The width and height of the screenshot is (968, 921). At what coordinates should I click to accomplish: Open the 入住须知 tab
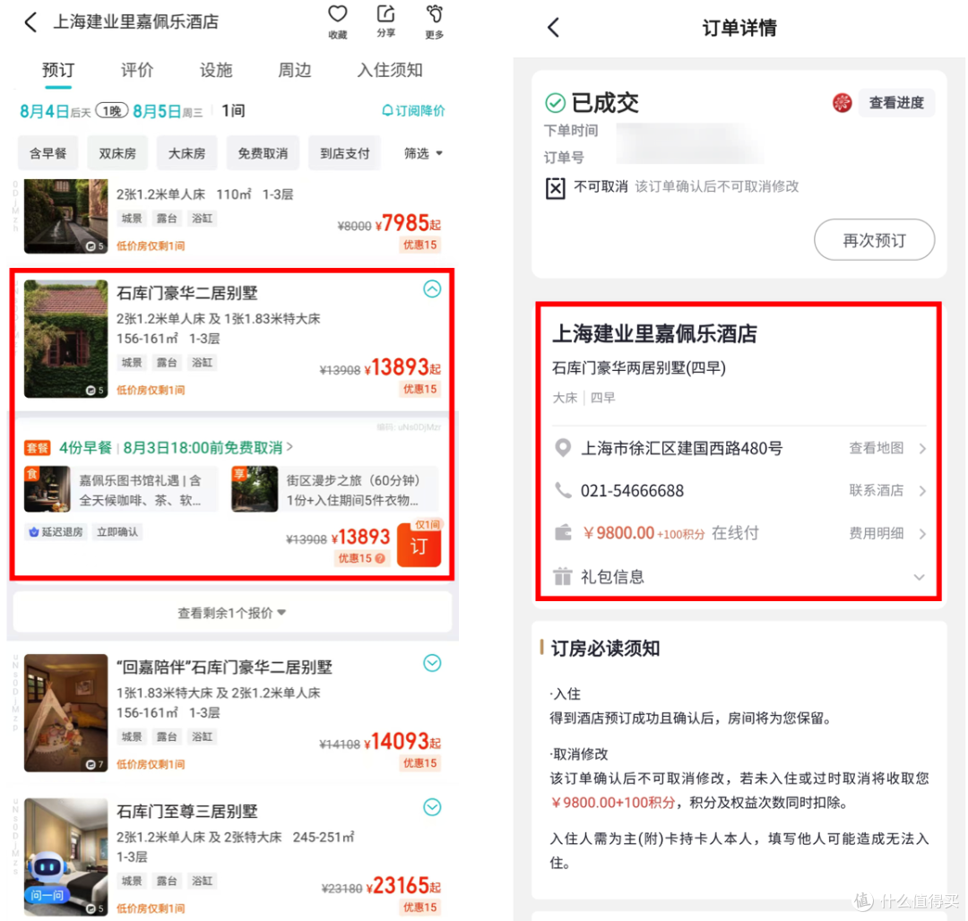[x=390, y=70]
